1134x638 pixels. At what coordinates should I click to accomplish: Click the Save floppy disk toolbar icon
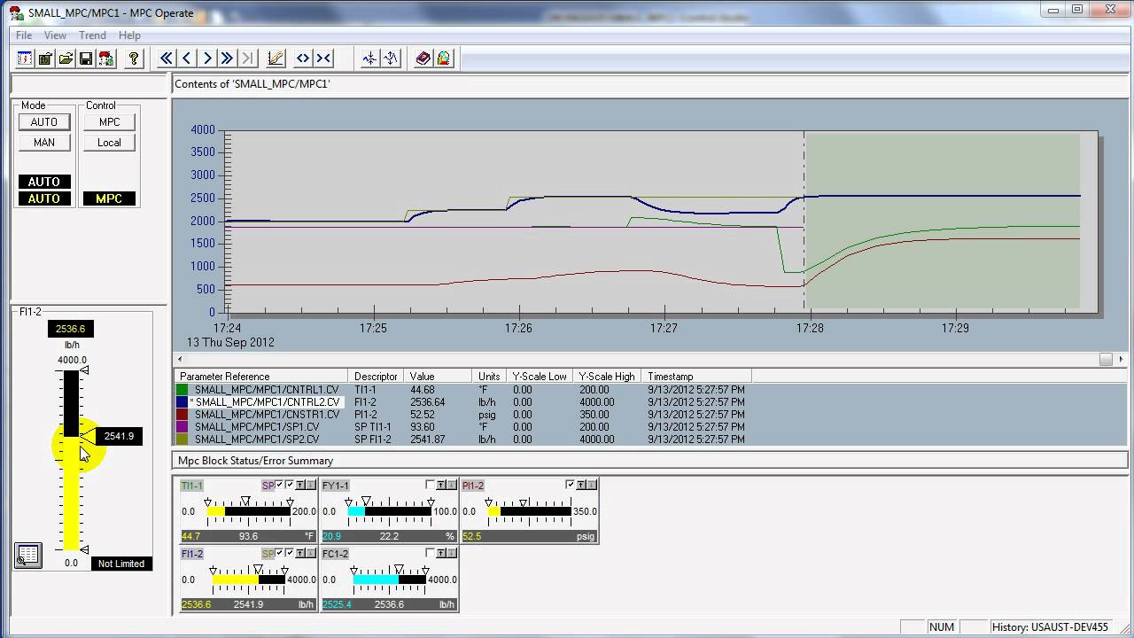(86, 58)
